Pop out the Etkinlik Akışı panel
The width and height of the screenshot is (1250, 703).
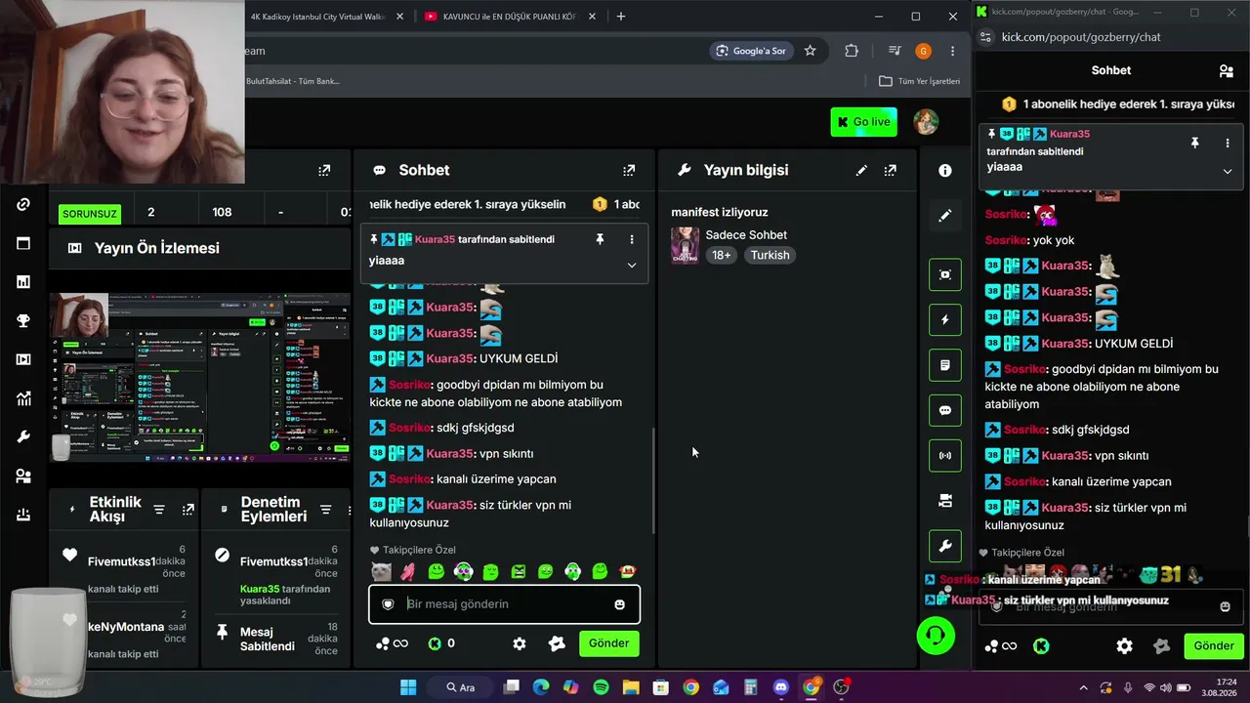(x=187, y=510)
